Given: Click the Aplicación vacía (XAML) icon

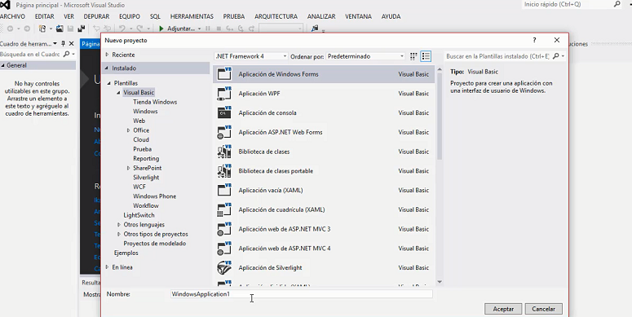Looking at the screenshot, I should 224,190.
